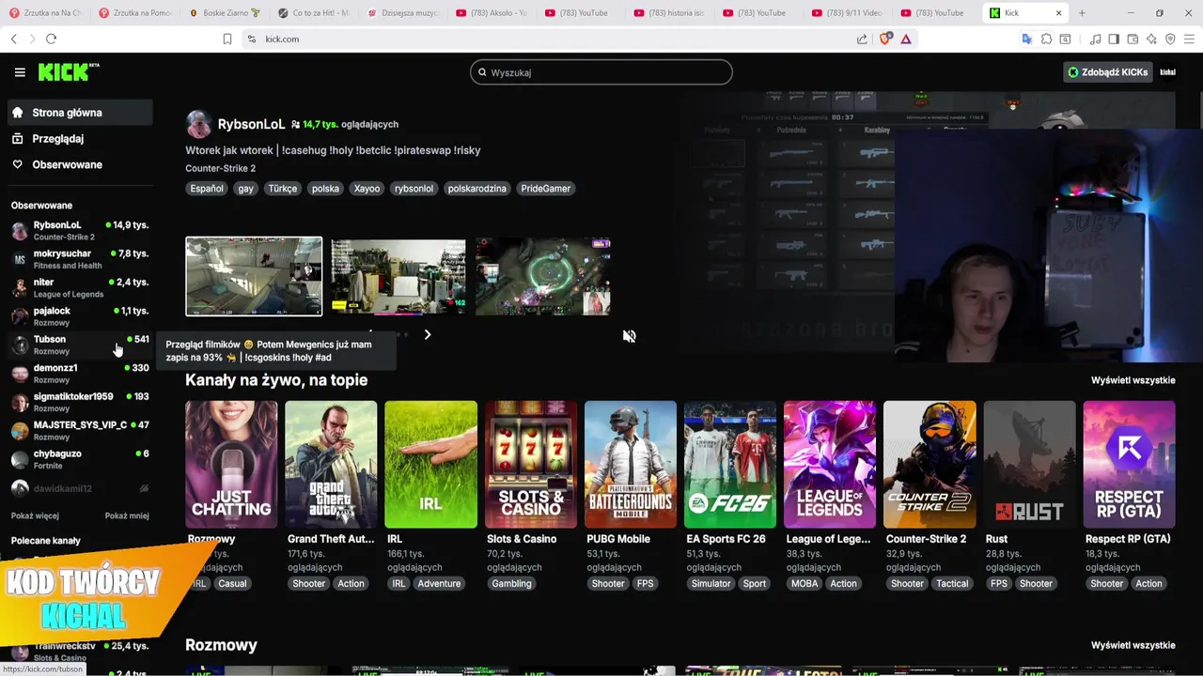Viewport: 1203px width, 676px height.
Task: Reload the page with the refresh icon
Action: 51,38
